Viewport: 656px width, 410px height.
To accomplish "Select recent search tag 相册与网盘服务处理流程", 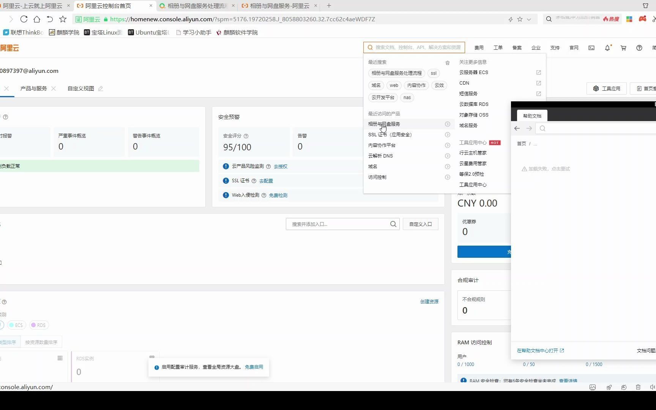I will 396,73.
